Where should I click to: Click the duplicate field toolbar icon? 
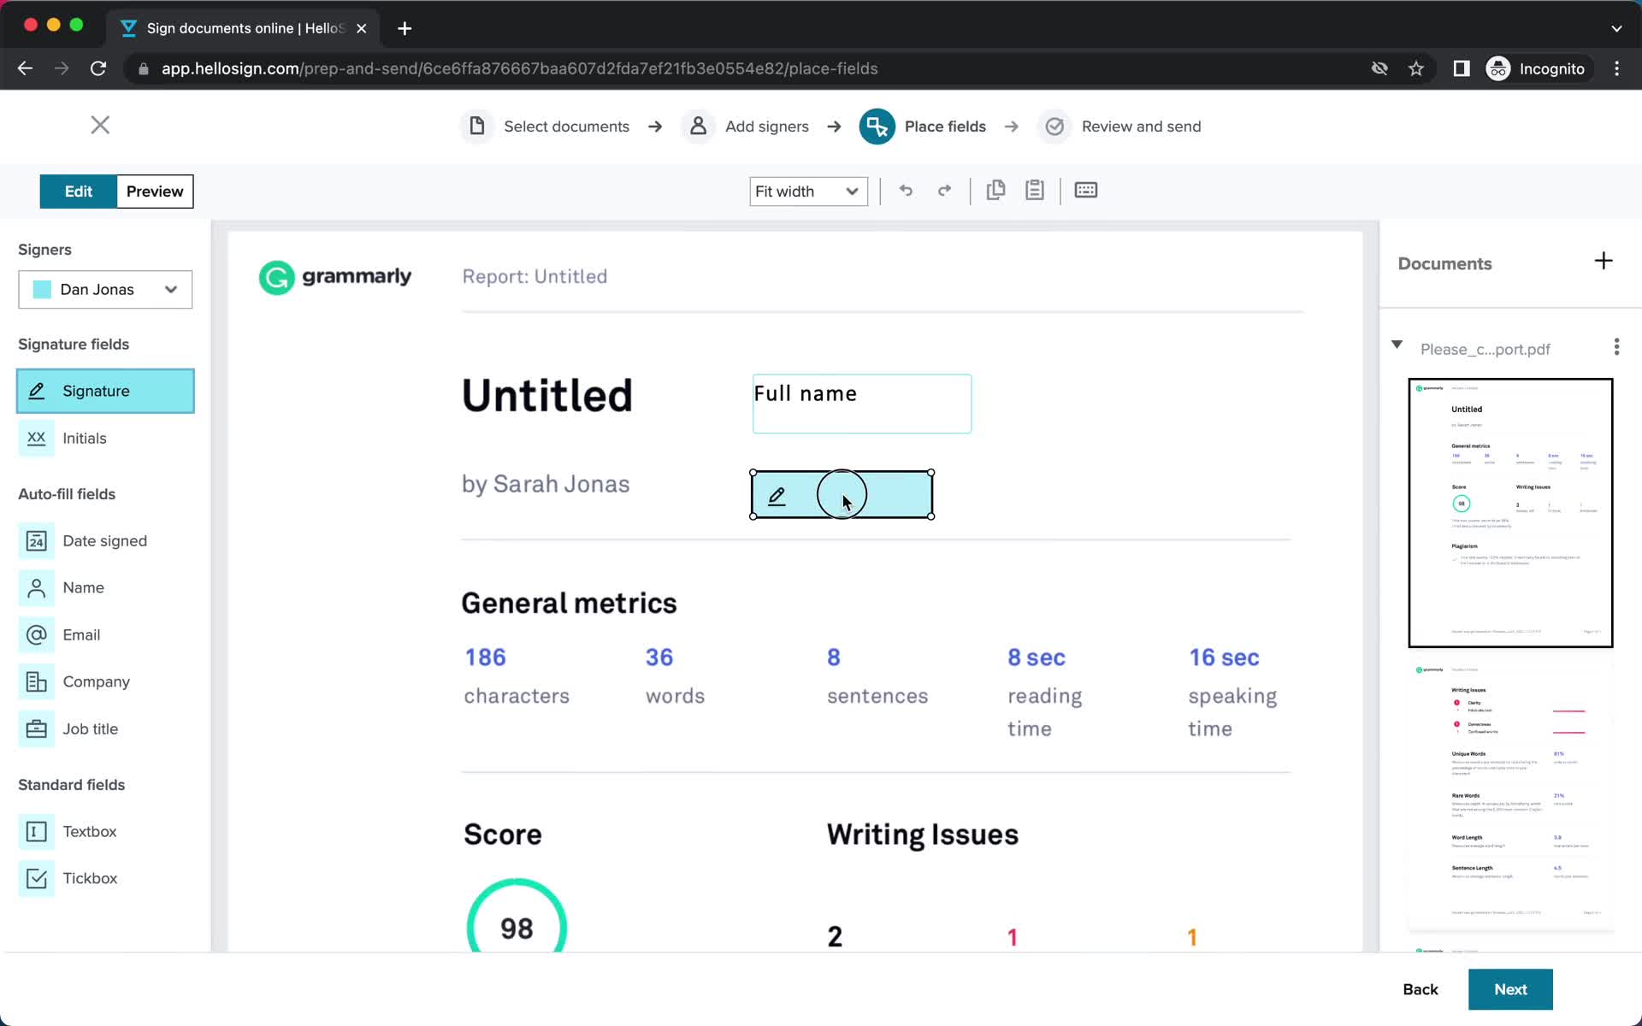(995, 191)
